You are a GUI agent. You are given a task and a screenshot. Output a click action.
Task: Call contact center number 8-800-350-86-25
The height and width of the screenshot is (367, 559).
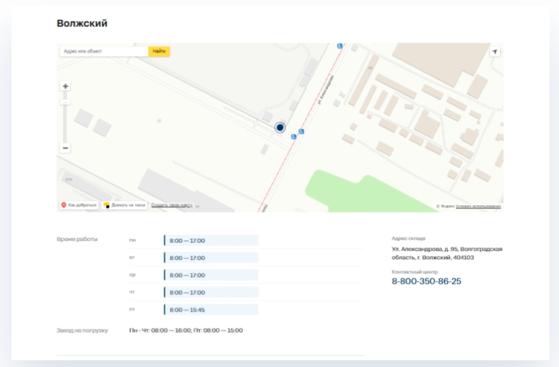(x=426, y=281)
